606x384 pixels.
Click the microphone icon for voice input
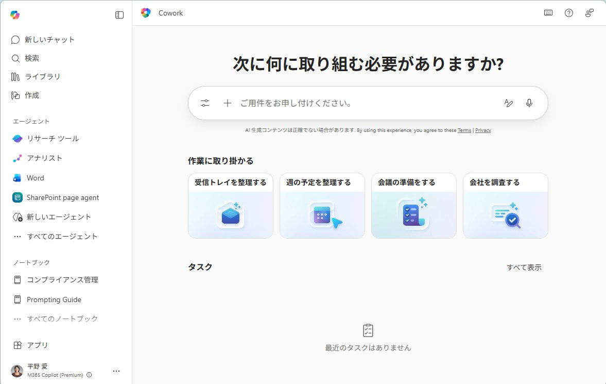pyautogui.click(x=529, y=103)
